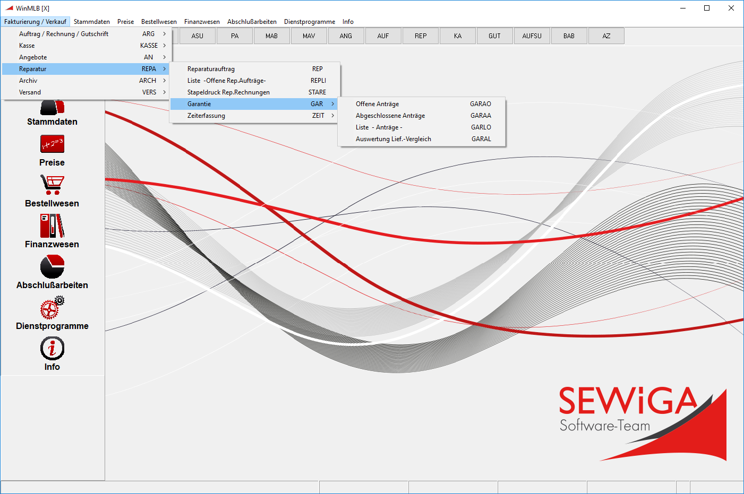Expand the Kasse submenu entry
This screenshot has height=494, width=744.
click(85, 46)
